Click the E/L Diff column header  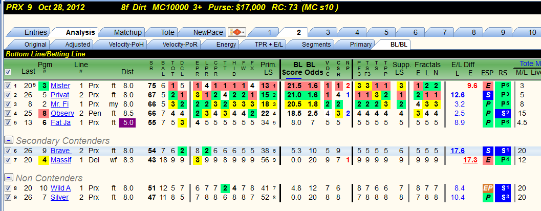point(463,65)
